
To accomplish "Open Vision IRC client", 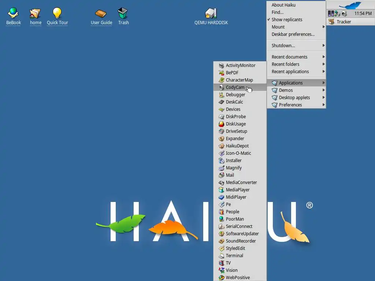I will [x=240, y=270].
